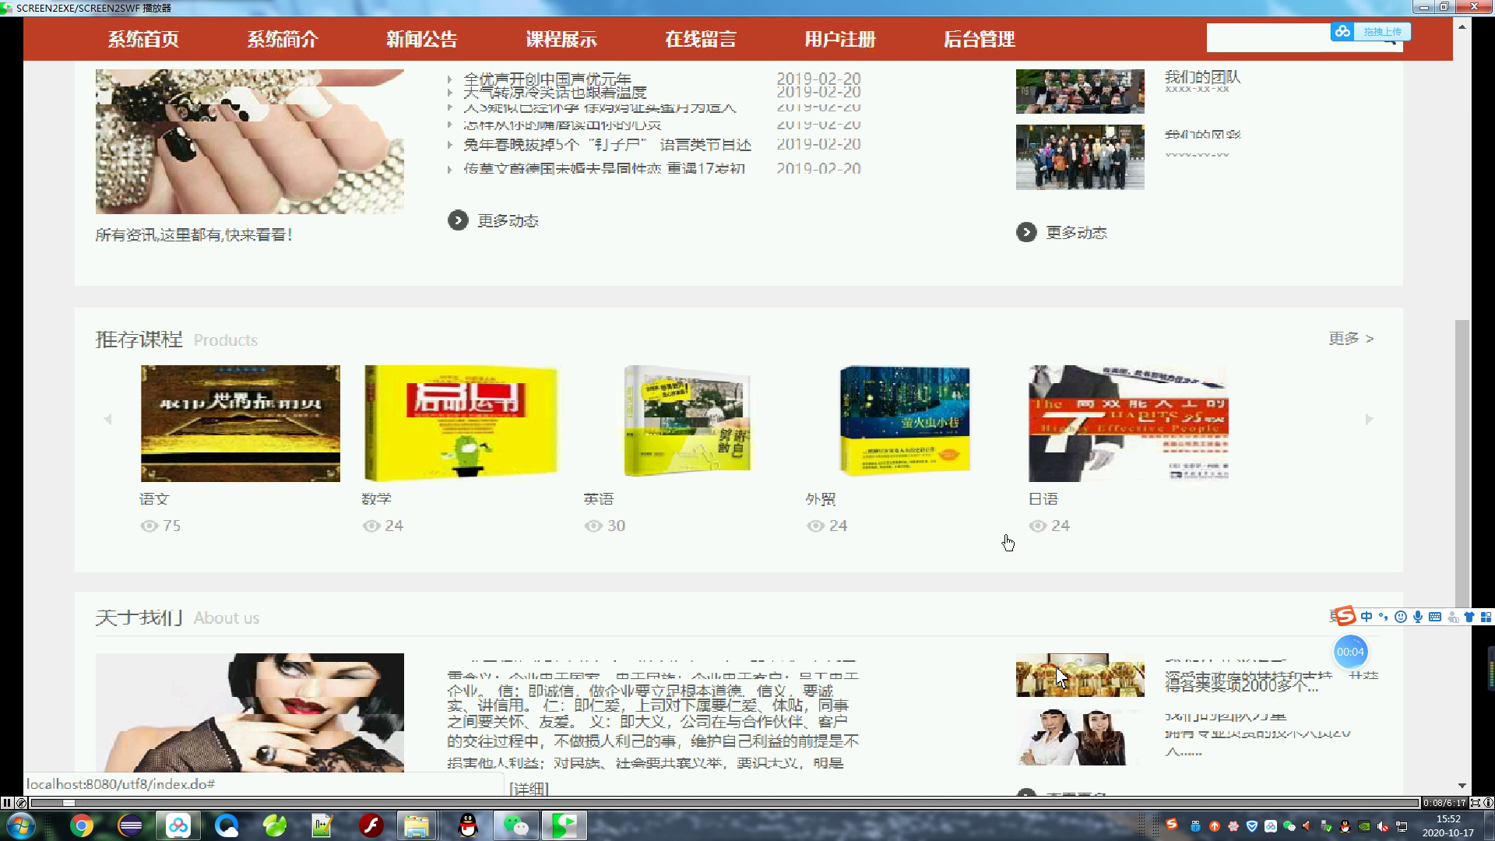Open Eclipse from the taskbar
This screenshot has height=841, width=1495.
click(x=130, y=825)
